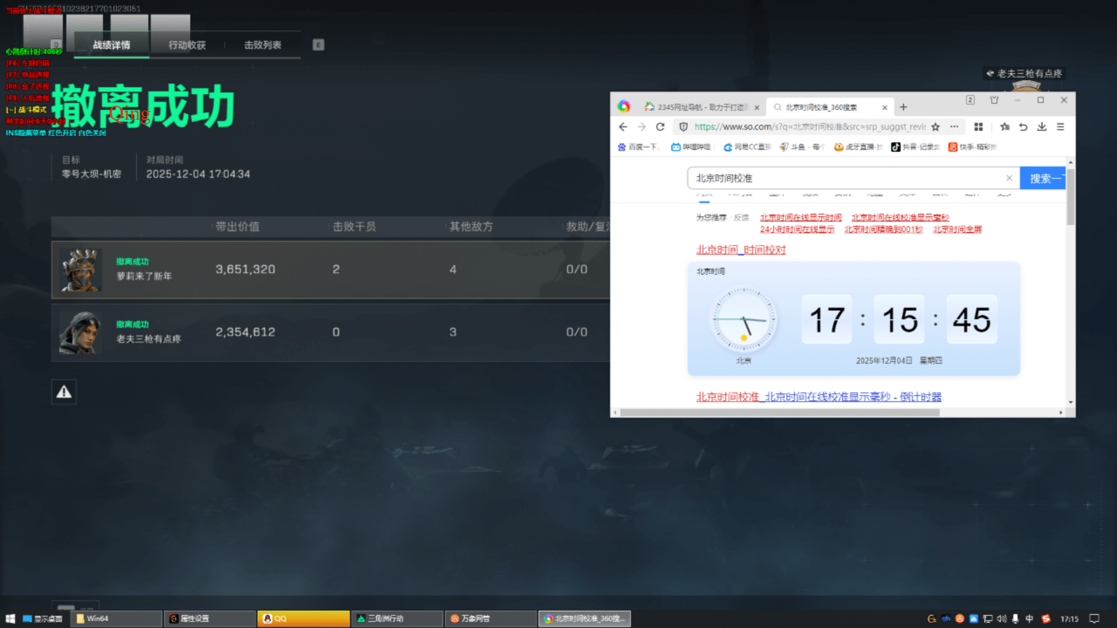Open the favorites star folder icon
Image resolution: width=1117 pixels, height=628 pixels.
click(x=1005, y=127)
